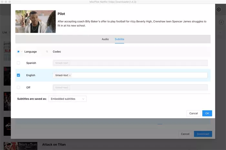The height and width of the screenshot is (150, 226).
Task: Open the English codec selection field
Action: pyautogui.click(x=139, y=75)
